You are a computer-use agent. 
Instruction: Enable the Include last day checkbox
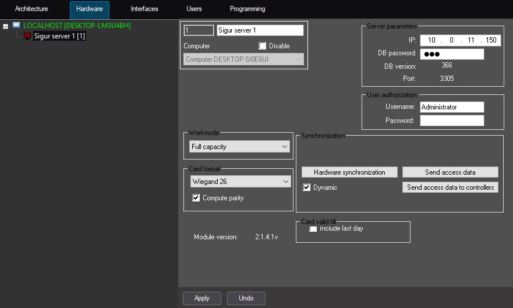point(313,229)
